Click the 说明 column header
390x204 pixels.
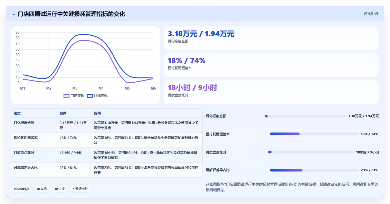97,113
